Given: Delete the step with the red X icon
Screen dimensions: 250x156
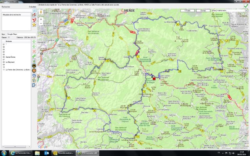Looking at the screenshot, I should [x=34, y=51].
